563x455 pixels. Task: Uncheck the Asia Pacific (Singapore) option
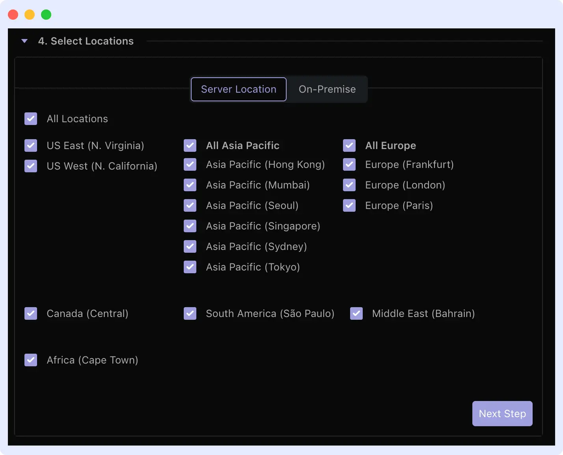click(190, 226)
